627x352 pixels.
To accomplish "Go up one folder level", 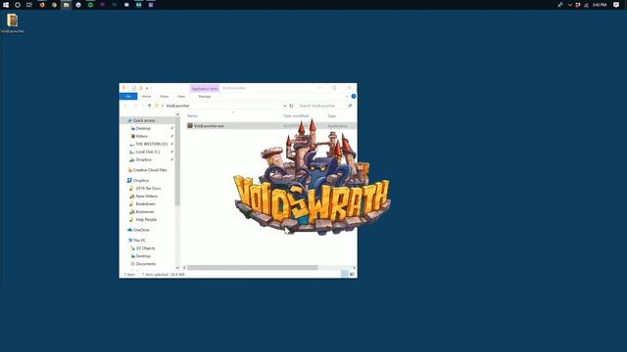I will pyautogui.click(x=149, y=106).
